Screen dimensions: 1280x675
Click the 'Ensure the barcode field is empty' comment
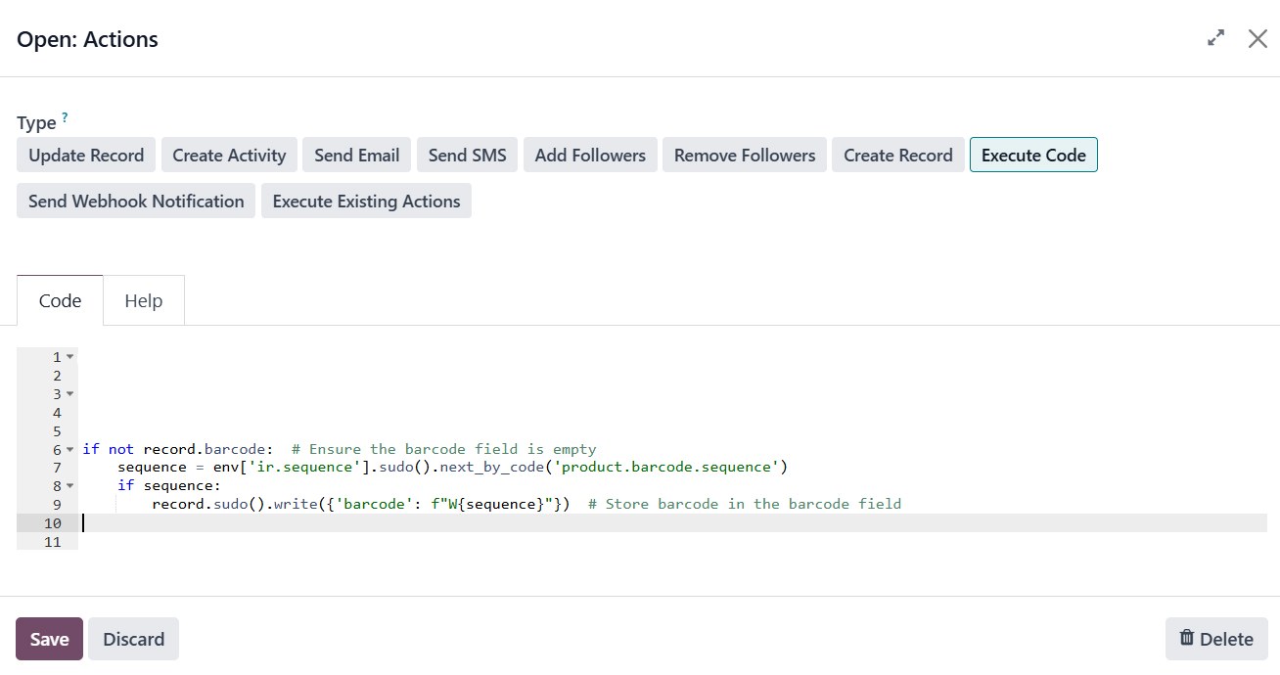443,449
